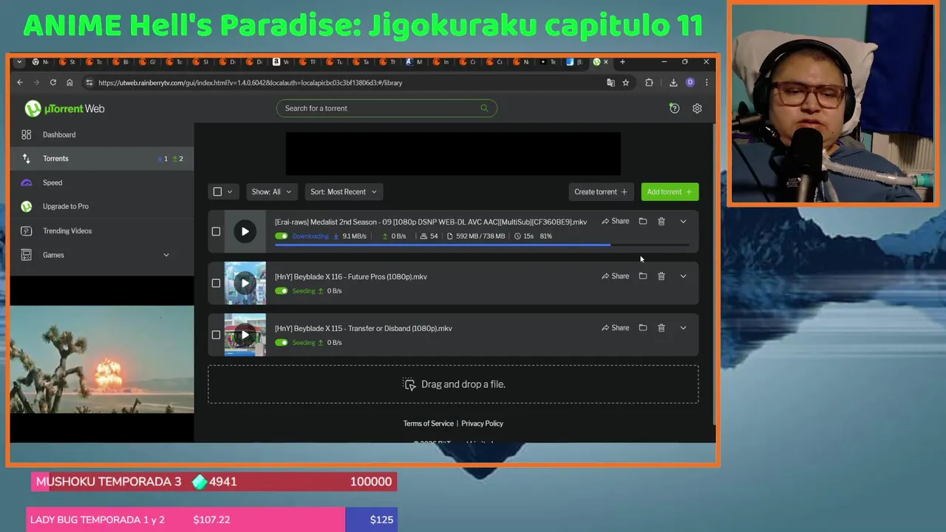946x532 pixels.
Task: Delete the Beyblade X 116 torrent
Action: point(661,276)
